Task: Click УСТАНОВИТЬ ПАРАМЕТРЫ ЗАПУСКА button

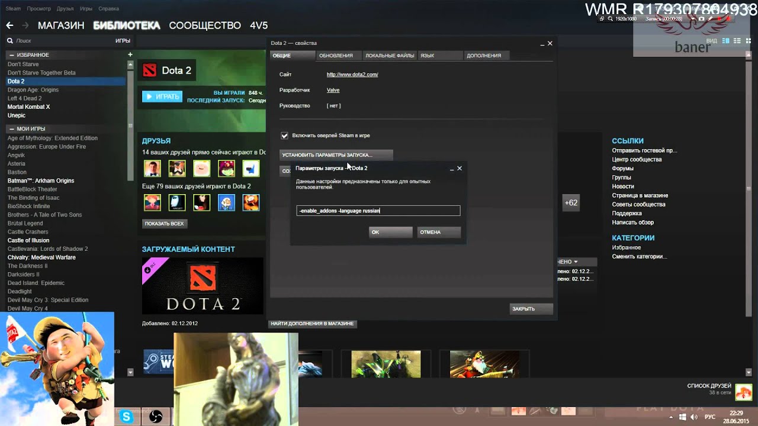Action: click(x=336, y=155)
